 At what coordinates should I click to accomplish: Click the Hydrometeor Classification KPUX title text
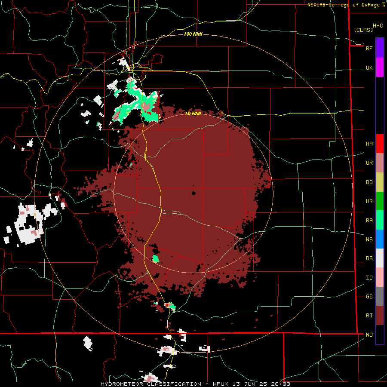[195, 384]
